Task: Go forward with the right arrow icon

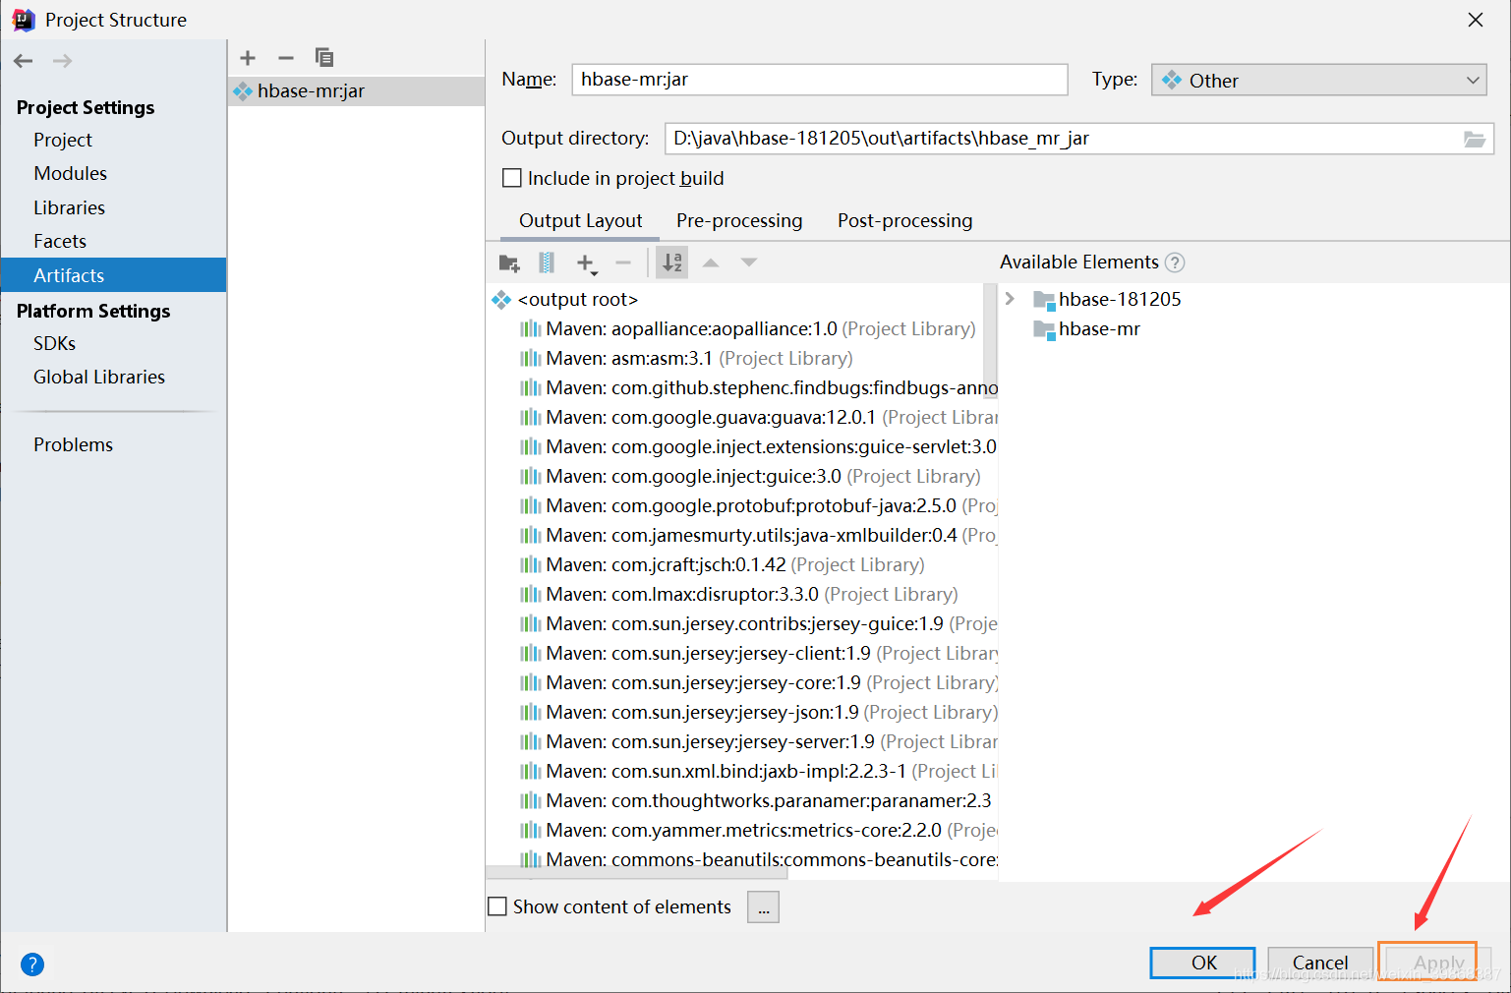Action: coord(62,61)
